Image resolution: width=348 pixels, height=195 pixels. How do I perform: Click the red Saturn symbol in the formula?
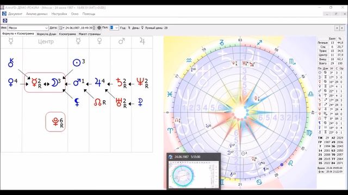click(120, 82)
